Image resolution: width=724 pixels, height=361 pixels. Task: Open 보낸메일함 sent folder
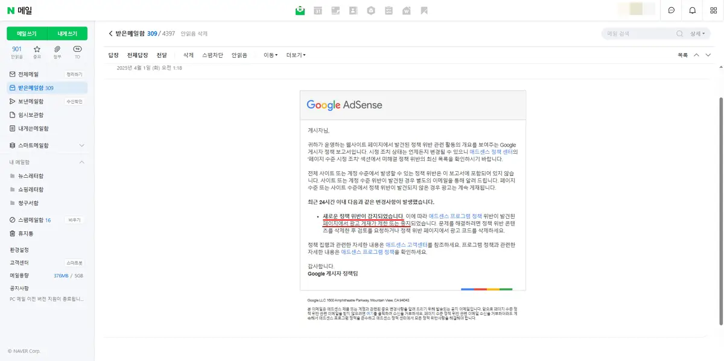click(30, 101)
